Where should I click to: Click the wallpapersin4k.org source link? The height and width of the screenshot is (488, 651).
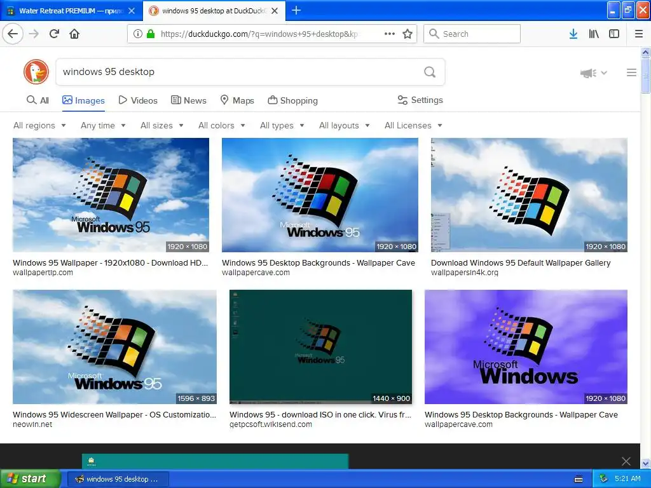click(465, 273)
